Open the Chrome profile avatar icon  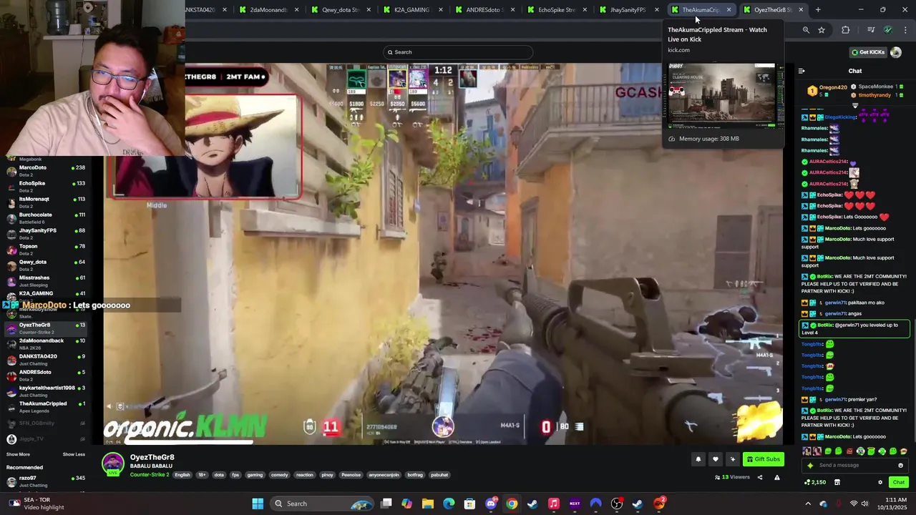888,30
